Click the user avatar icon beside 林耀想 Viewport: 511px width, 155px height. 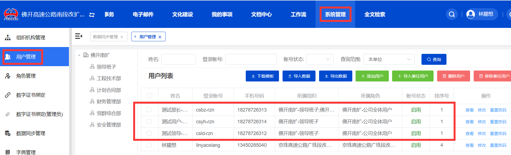click(471, 14)
